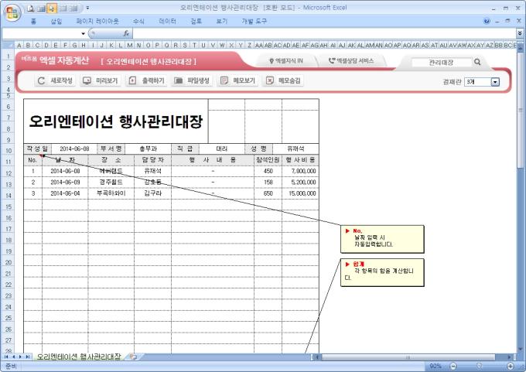Click the 메모숨김 button label
The width and height of the screenshot is (526, 372).
[x=289, y=81]
